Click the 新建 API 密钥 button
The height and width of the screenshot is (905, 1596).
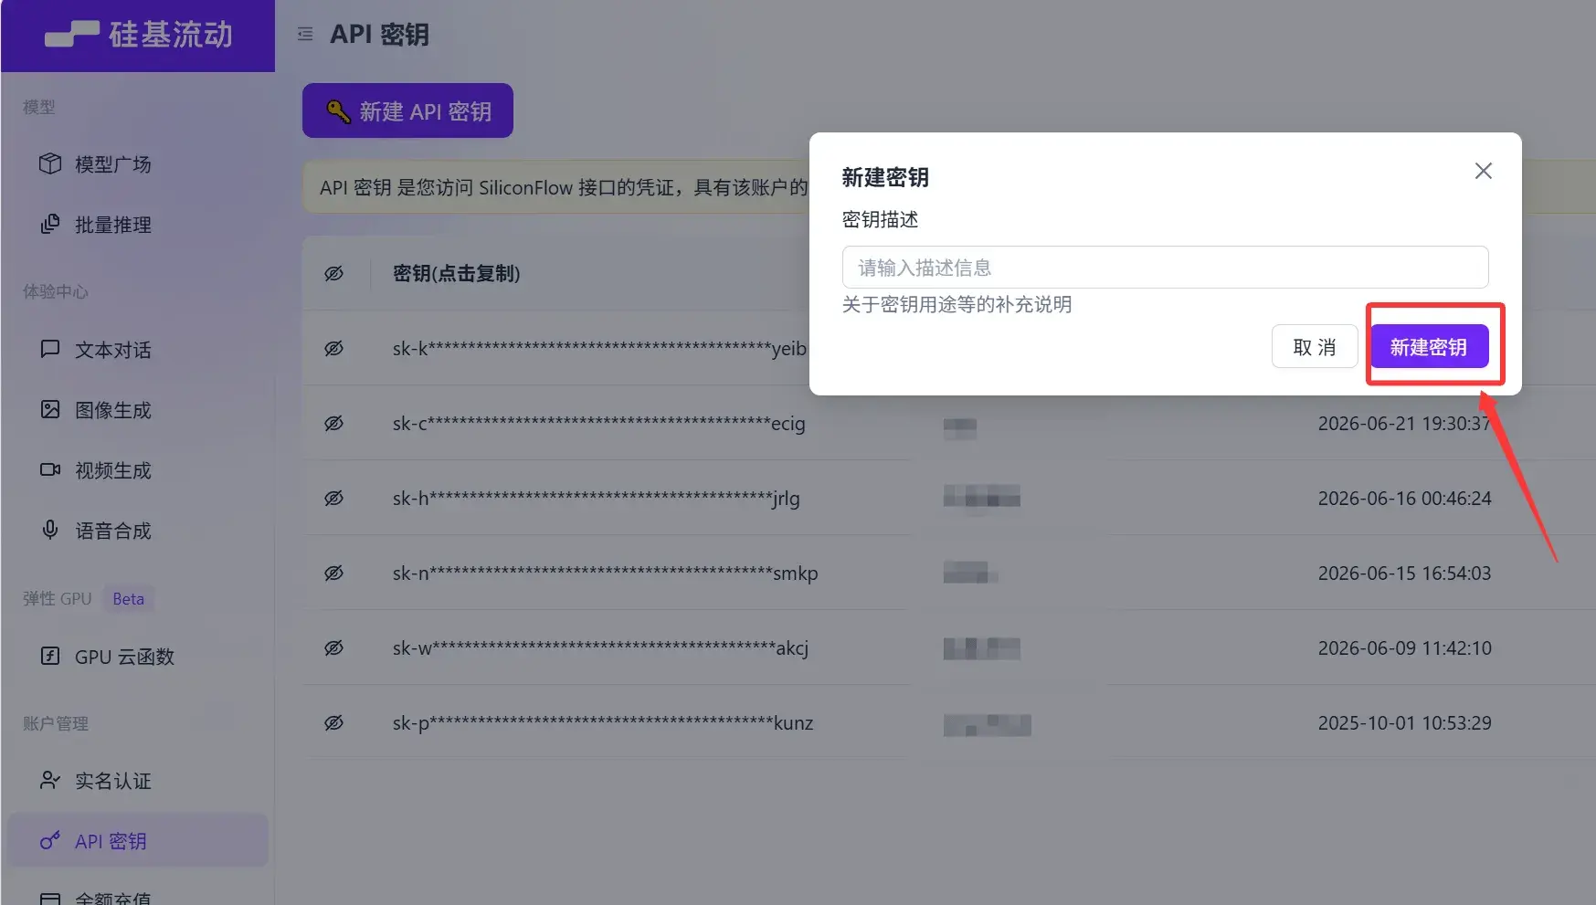(x=407, y=110)
